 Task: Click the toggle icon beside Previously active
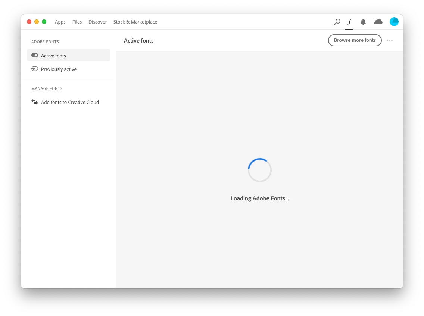click(x=35, y=69)
